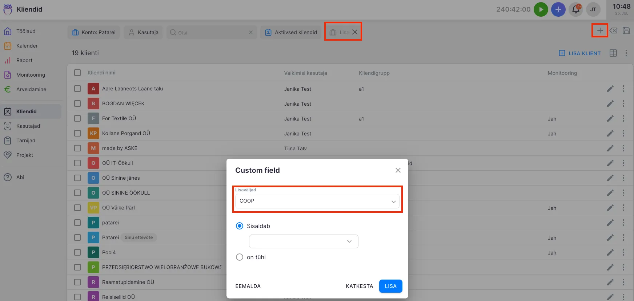Open Arveldamine from the sidebar
The height and width of the screenshot is (301, 634).
tap(31, 89)
